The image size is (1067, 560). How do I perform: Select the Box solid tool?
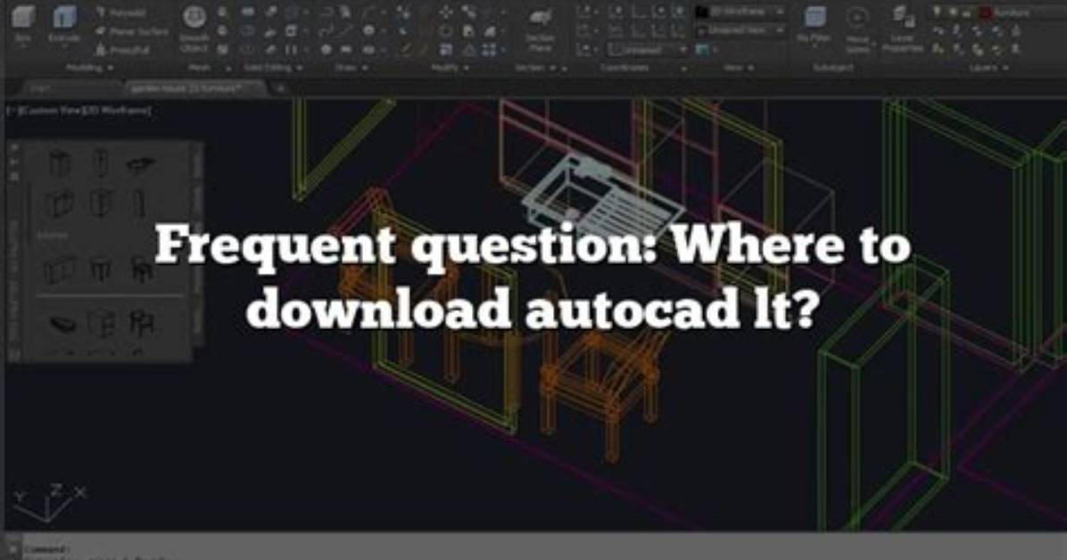tap(22, 24)
